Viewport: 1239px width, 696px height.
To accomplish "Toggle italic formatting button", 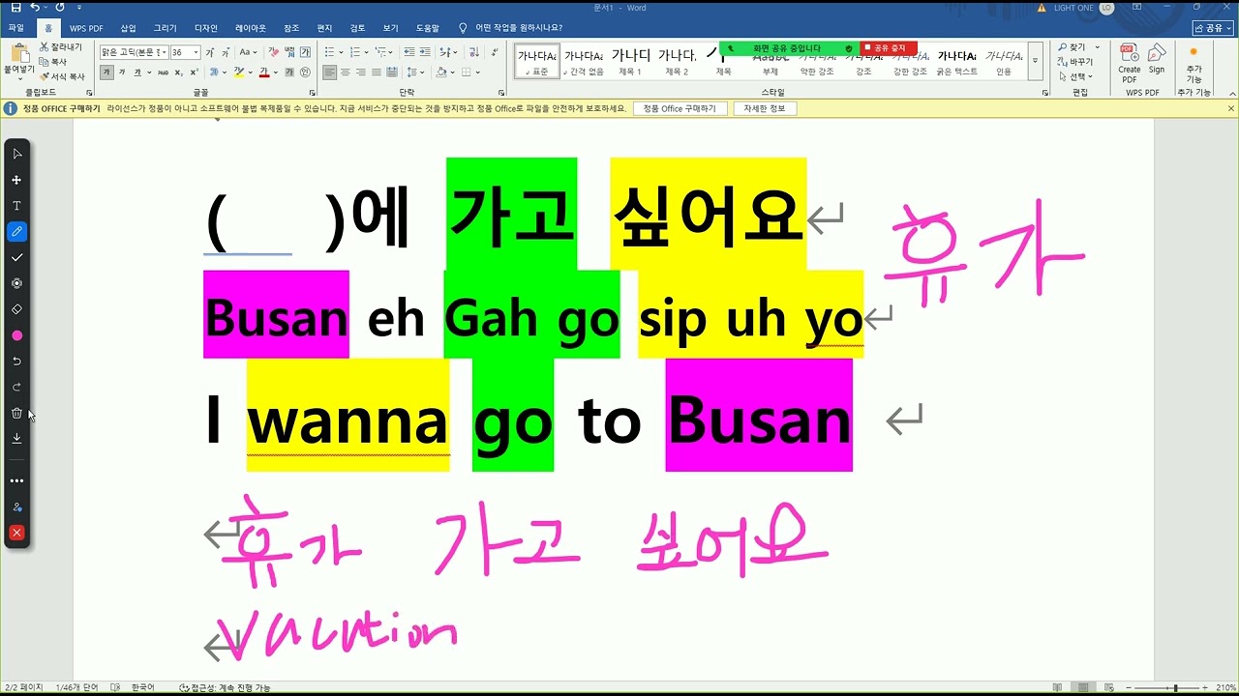I will coord(122,72).
